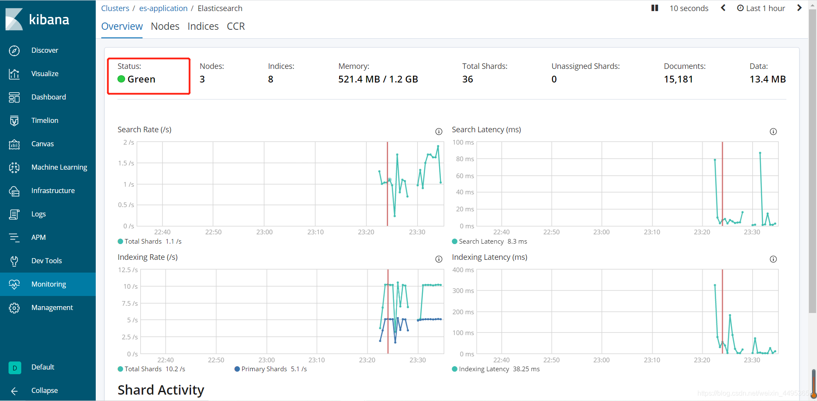The height and width of the screenshot is (401, 817).
Task: Click Indexing Latency chart plot area
Action: coord(627,311)
